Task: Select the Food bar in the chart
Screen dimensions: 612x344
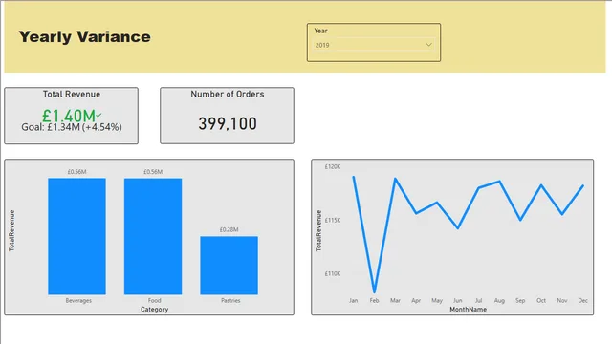Action: pos(153,236)
